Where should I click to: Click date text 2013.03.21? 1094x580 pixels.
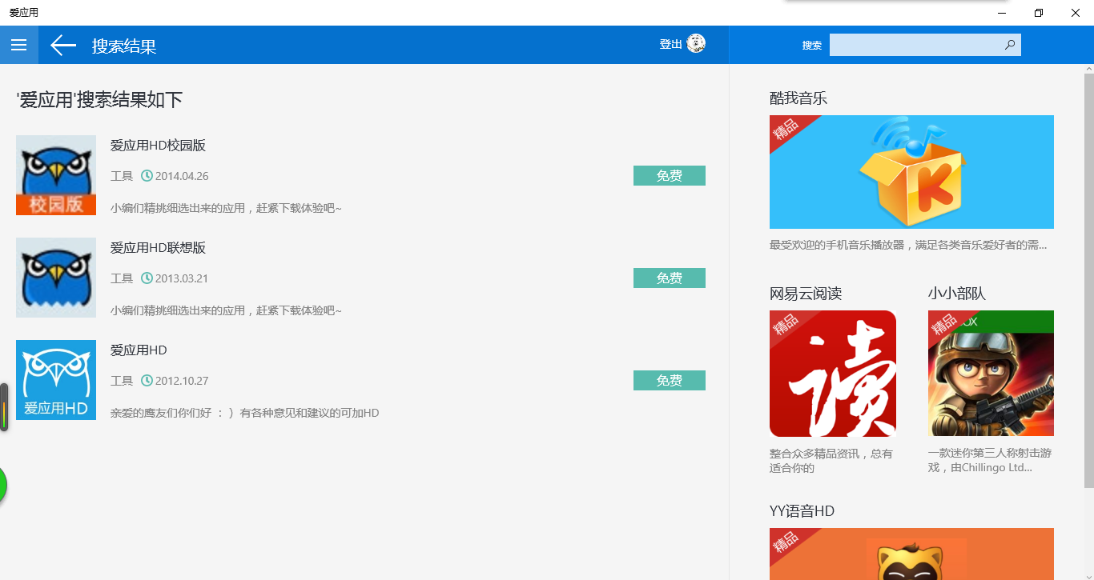tap(182, 278)
